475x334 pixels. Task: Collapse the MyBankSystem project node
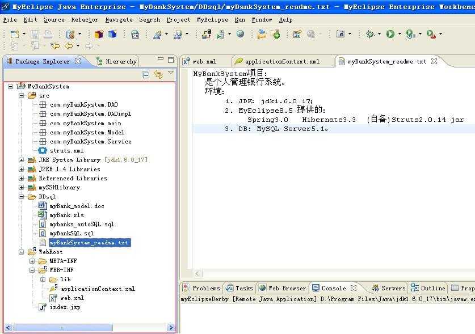[x=10, y=87]
